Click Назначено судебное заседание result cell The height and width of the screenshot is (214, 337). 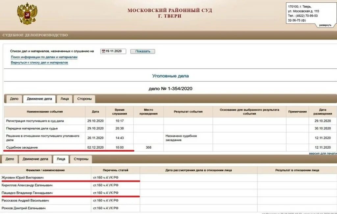click(x=188, y=138)
